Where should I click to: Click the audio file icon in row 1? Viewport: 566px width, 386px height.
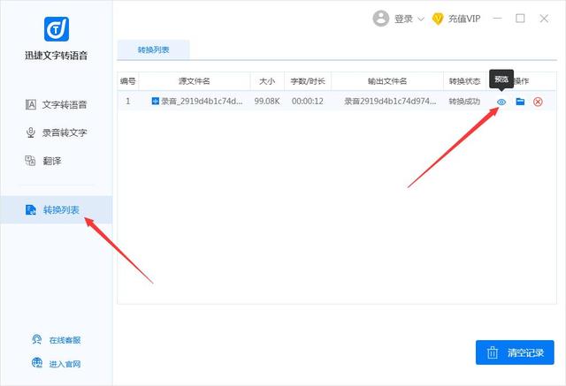(x=156, y=101)
